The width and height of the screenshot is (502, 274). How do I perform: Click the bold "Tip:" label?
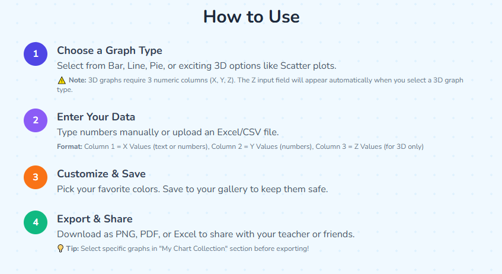(72, 248)
